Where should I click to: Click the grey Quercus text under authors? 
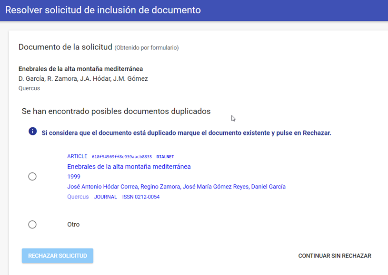click(x=29, y=88)
